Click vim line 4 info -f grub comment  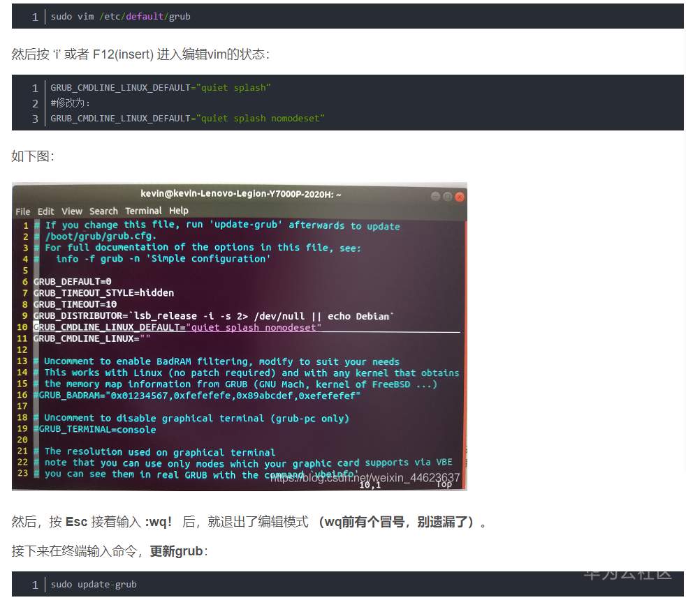[x=152, y=259]
